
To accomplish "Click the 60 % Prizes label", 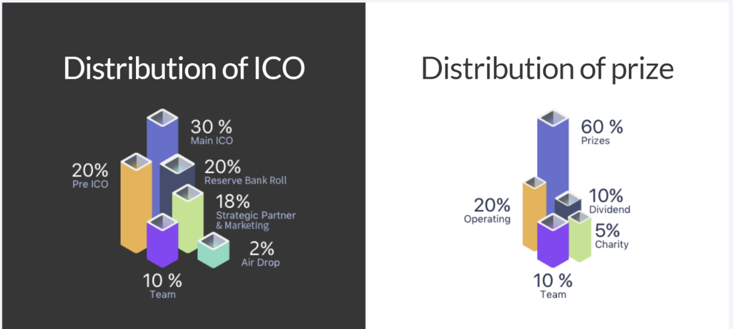I will pos(602,132).
